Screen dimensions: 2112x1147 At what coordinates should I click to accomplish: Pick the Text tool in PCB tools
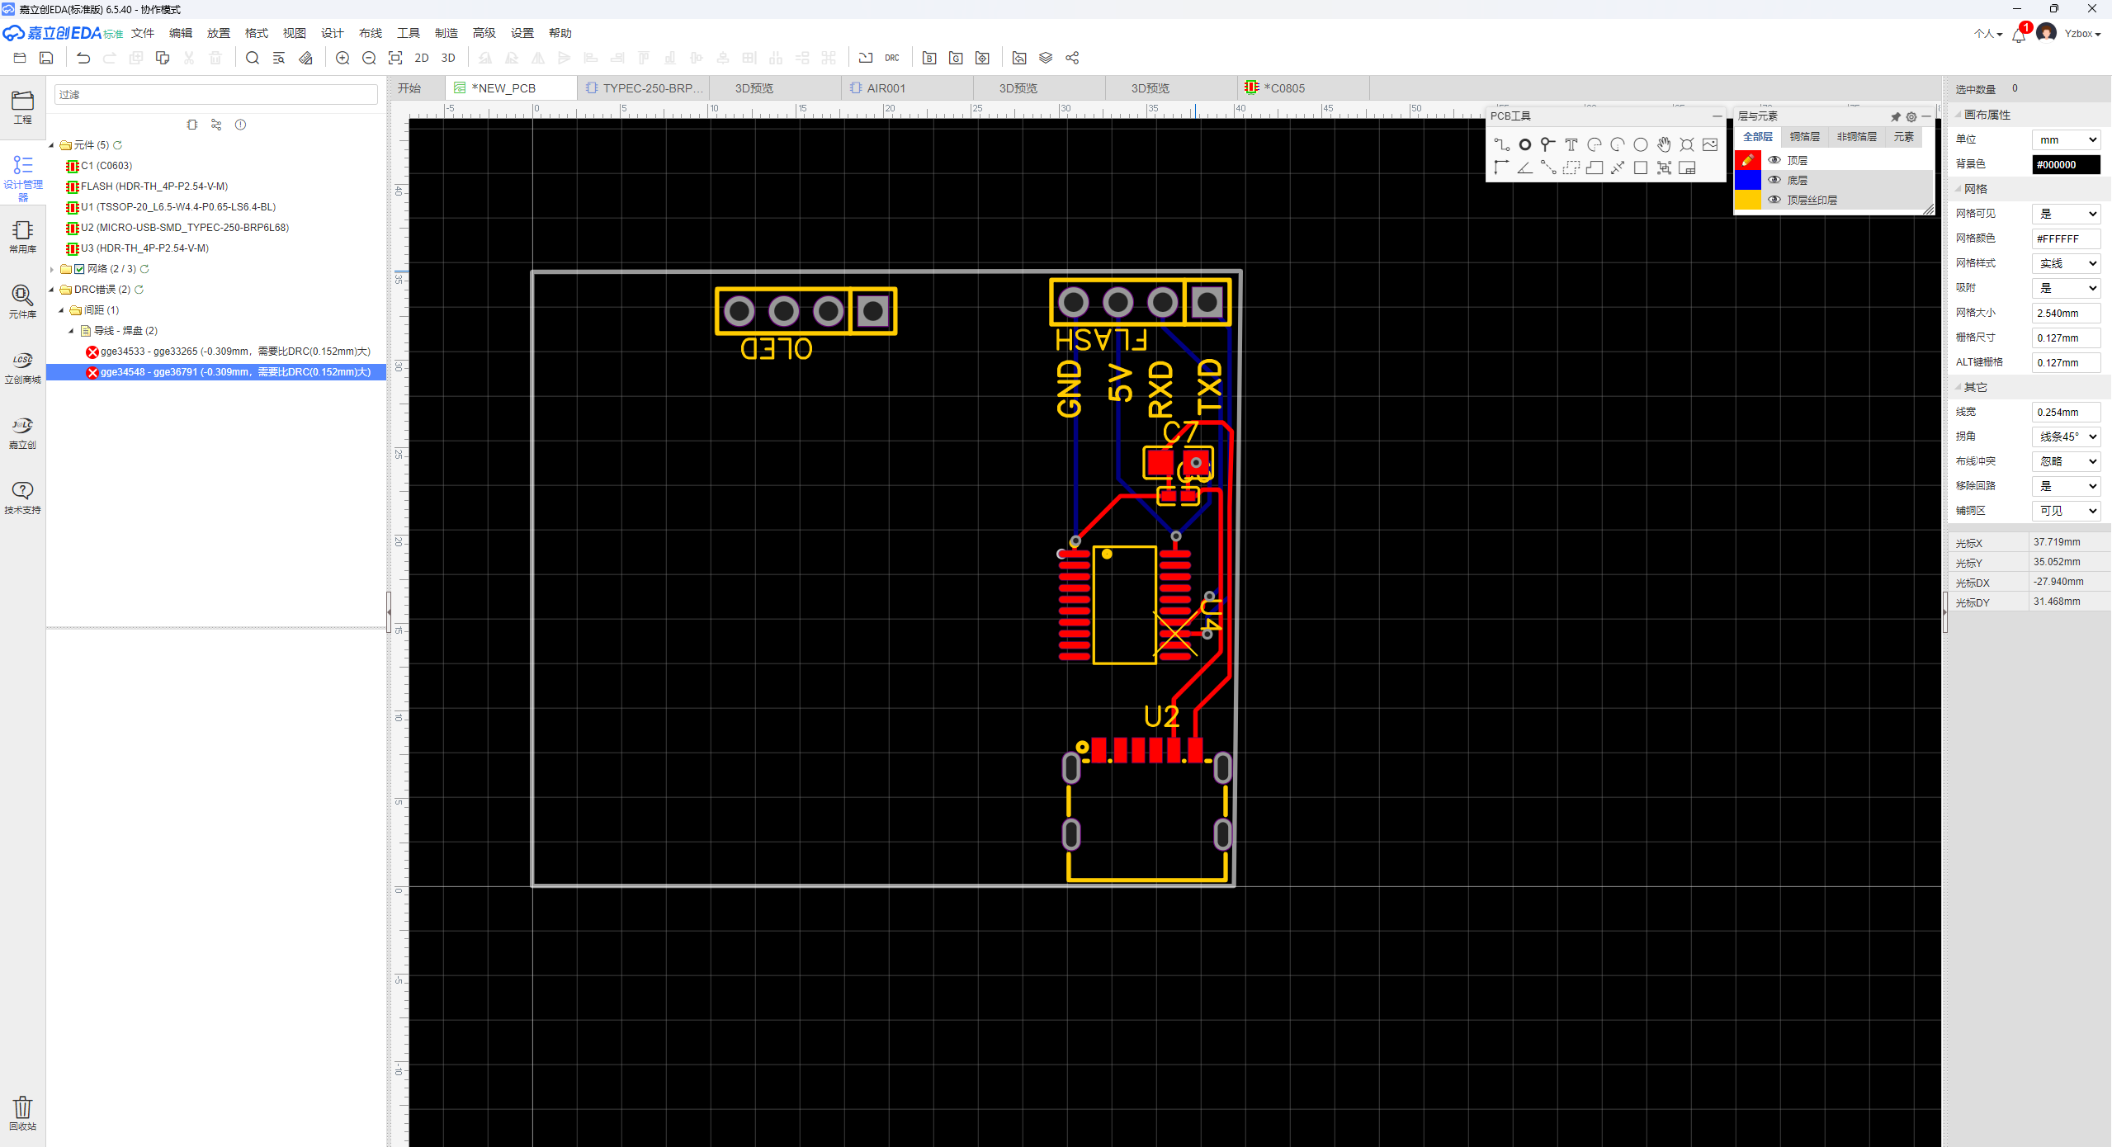[1571, 144]
